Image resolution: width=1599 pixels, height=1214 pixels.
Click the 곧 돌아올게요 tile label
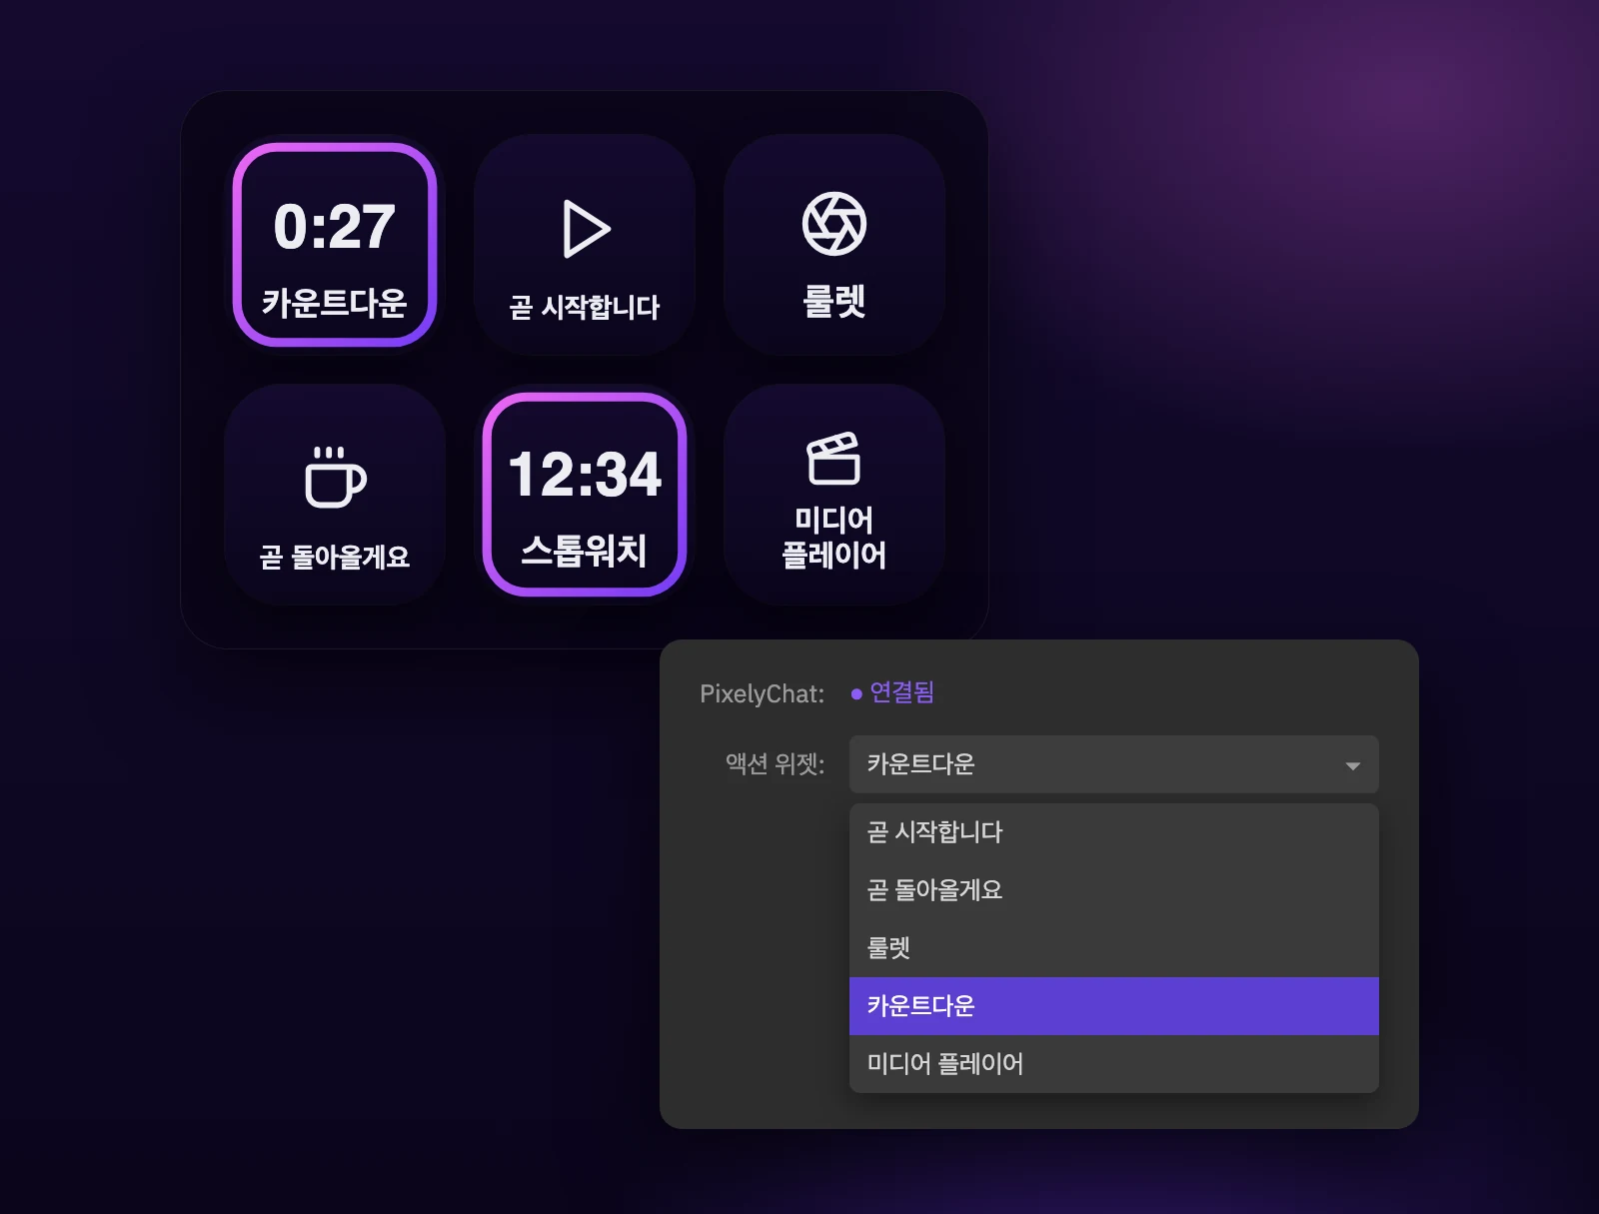pos(335,557)
